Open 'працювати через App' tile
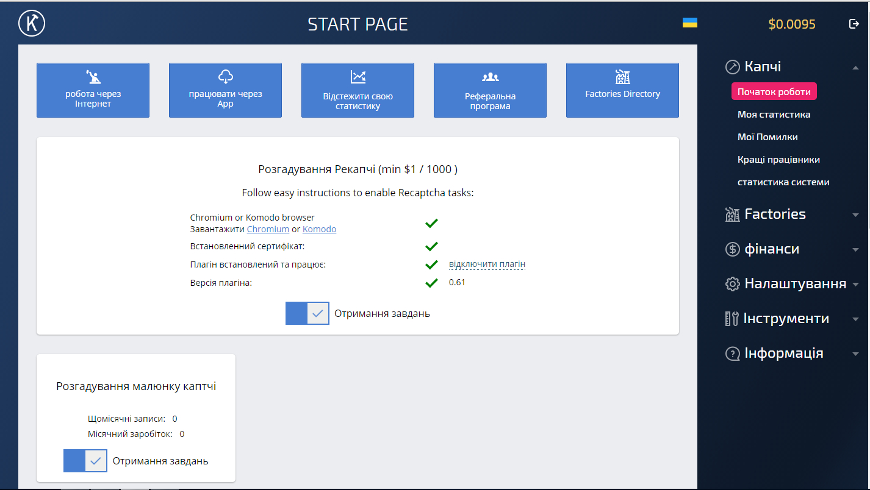Screen dimensions: 870x490 pyautogui.click(x=225, y=90)
